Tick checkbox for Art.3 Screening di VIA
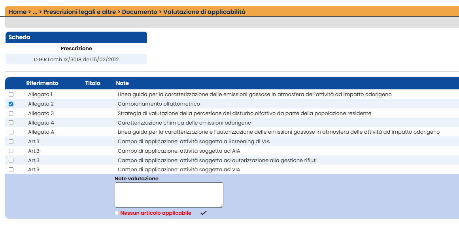Viewport: 459px width, 244px height. point(11,141)
